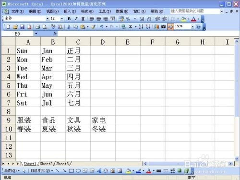Click the Print icon
This screenshot has height=180, width=240.
coord(37,27)
